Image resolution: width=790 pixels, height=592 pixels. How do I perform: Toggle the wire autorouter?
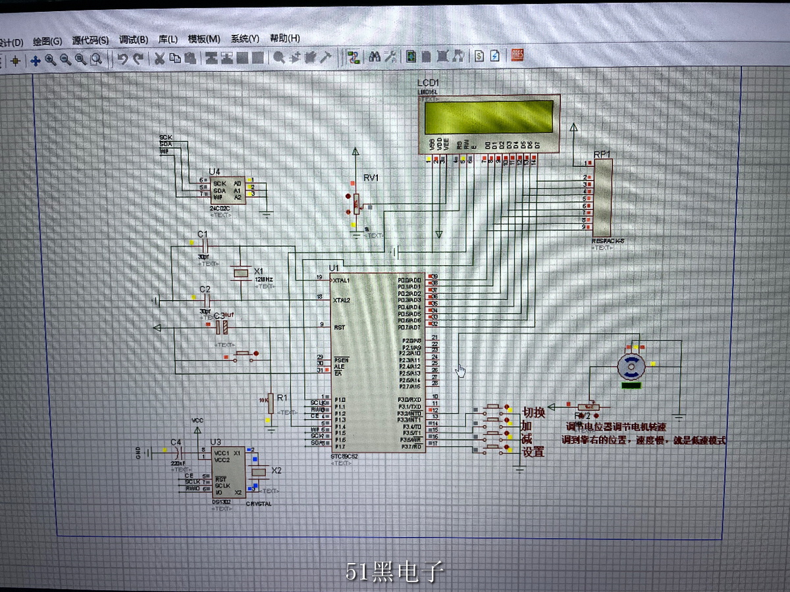pyautogui.click(x=354, y=57)
